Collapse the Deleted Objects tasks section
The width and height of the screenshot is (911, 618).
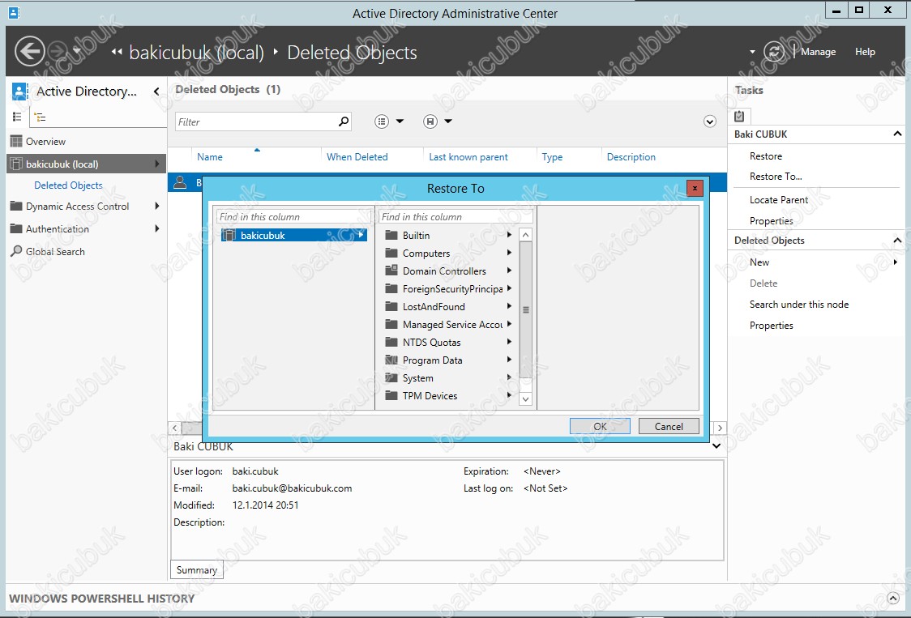click(897, 241)
